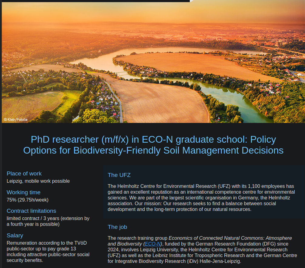Select the Leipzig, mobile work possible text
This screenshot has height=268, width=305.
point(38,181)
